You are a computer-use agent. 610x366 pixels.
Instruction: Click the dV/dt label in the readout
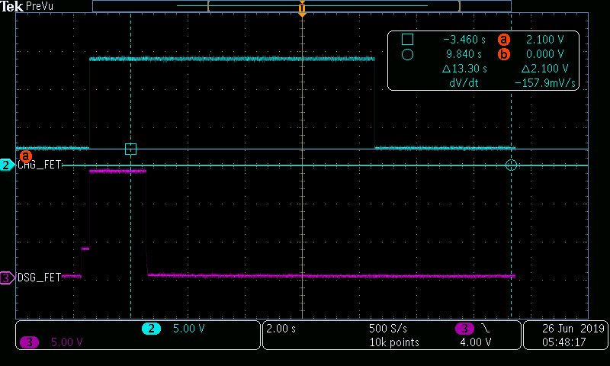(x=464, y=83)
